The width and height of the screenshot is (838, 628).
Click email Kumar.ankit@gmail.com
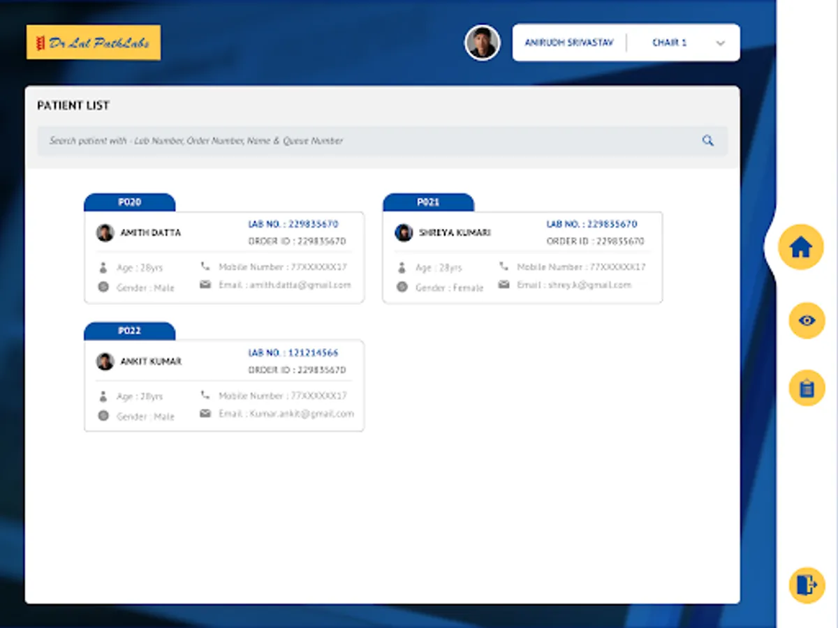click(x=286, y=414)
